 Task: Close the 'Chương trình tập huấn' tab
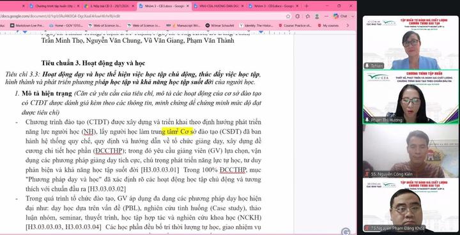(78, 6)
